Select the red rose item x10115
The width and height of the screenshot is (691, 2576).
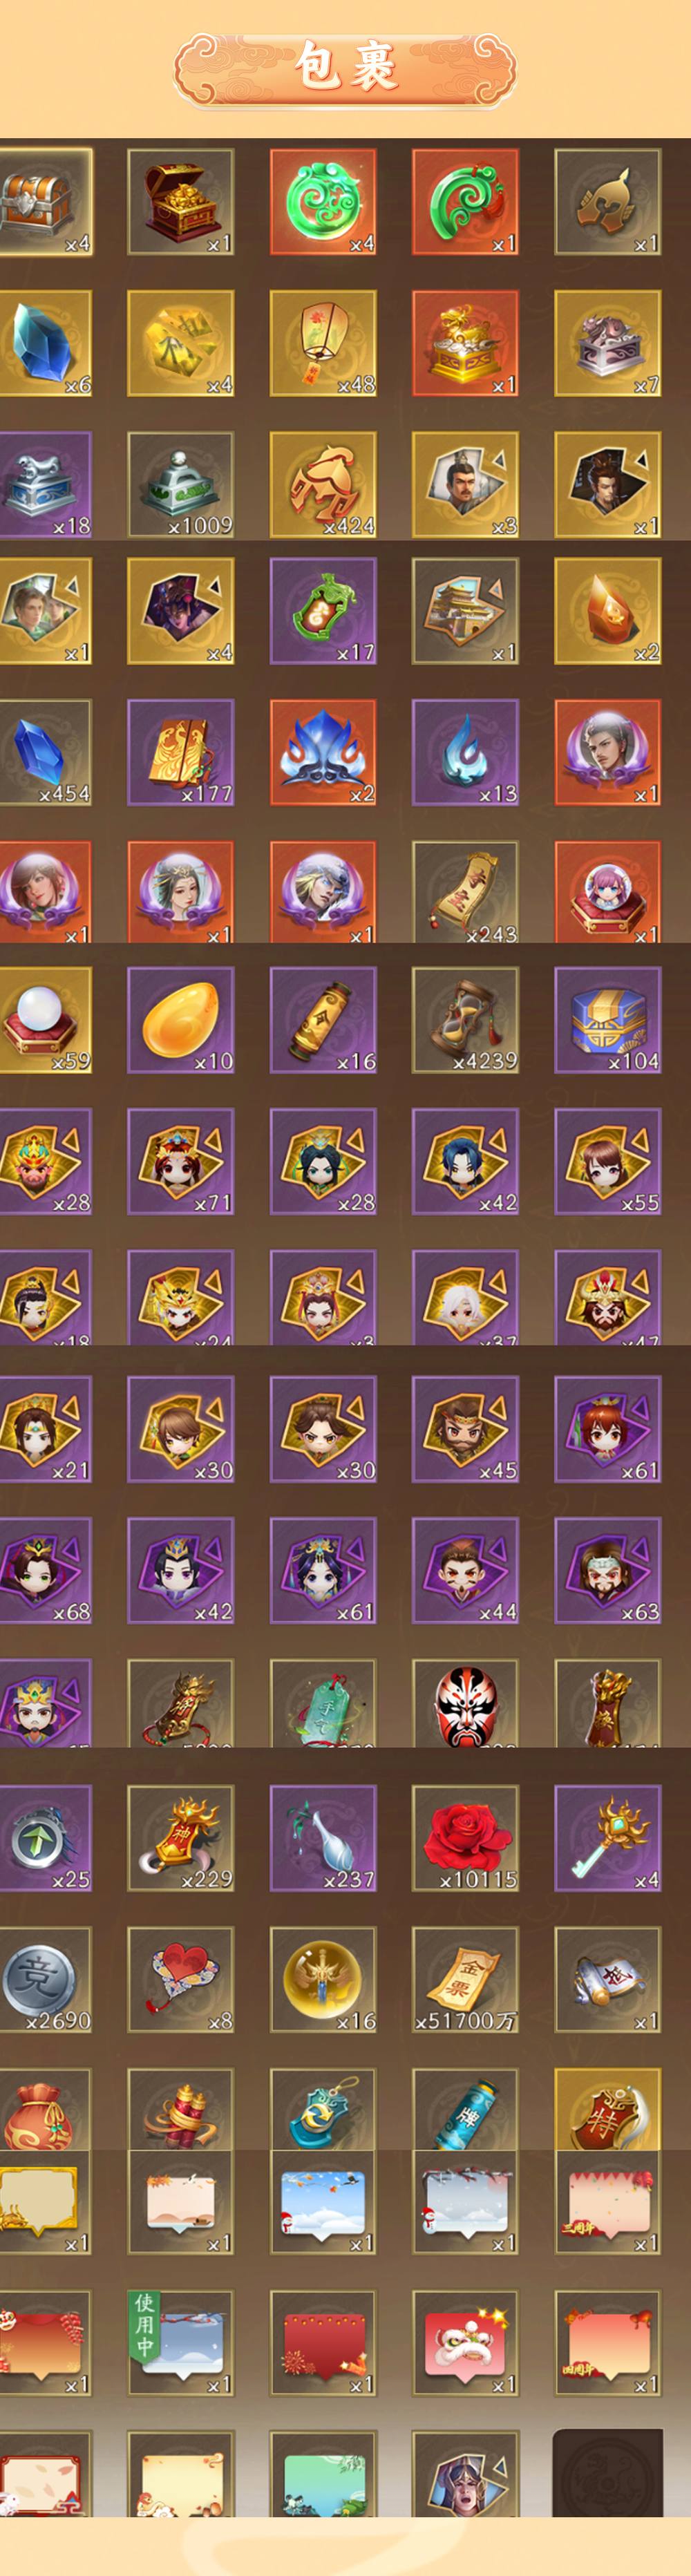point(465,1838)
